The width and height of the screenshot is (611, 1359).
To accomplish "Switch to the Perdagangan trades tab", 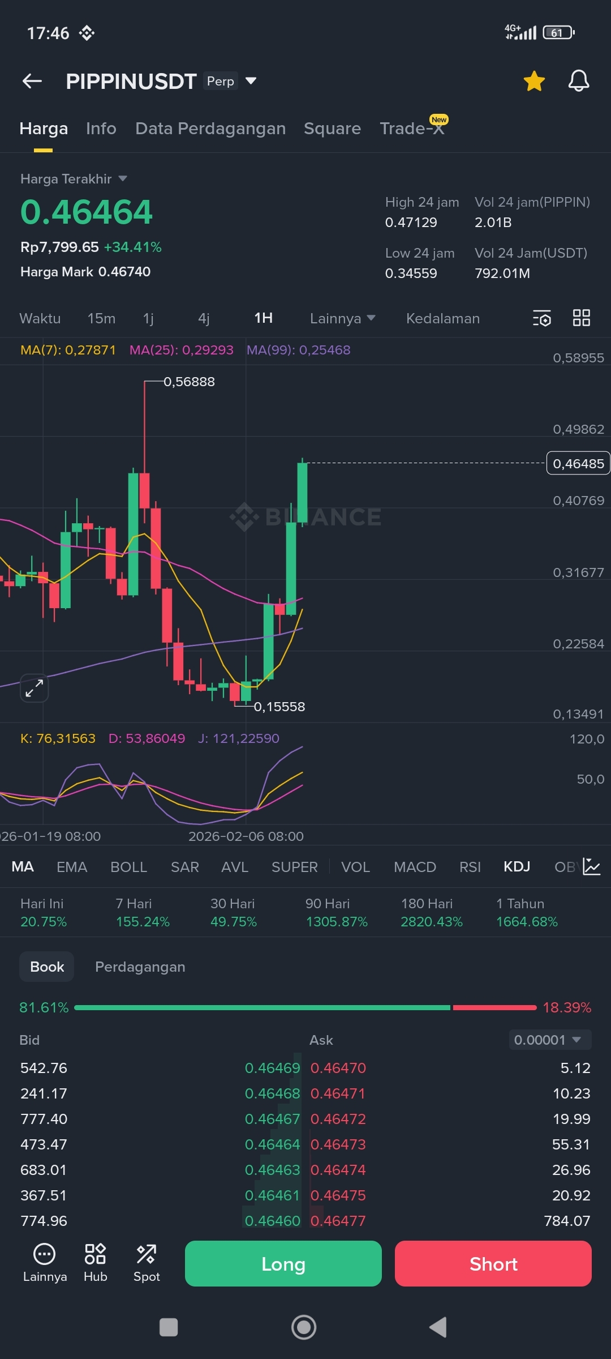I will click(x=140, y=967).
